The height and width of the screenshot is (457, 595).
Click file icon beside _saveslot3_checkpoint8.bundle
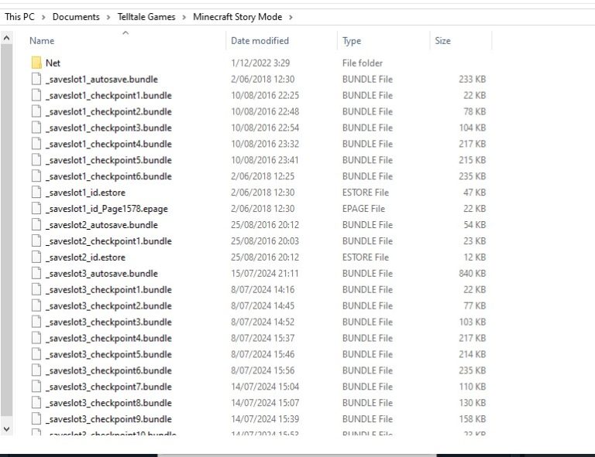tap(36, 403)
